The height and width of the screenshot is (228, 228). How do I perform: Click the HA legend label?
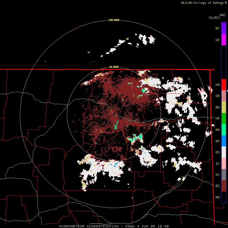217,85
